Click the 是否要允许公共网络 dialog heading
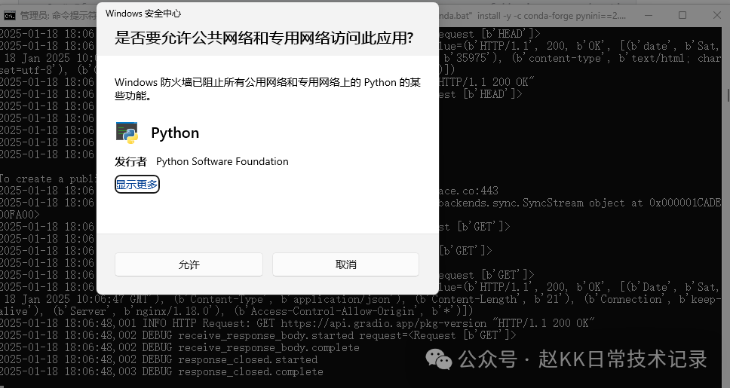The height and width of the screenshot is (388, 730). (x=264, y=38)
